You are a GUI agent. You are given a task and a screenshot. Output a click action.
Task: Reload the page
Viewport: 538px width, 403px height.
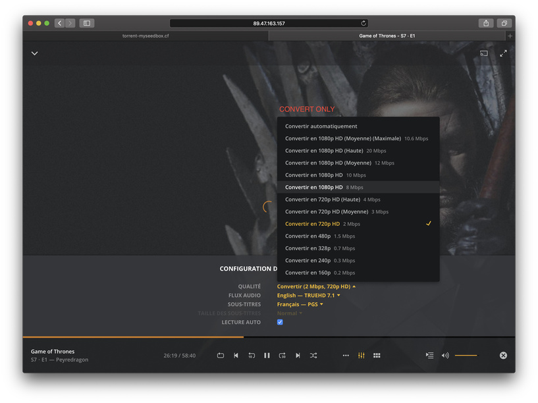tap(363, 23)
